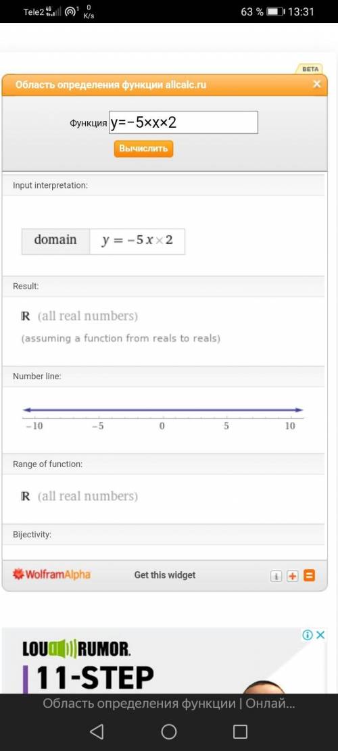Click the Вычислить button

pyautogui.click(x=143, y=149)
